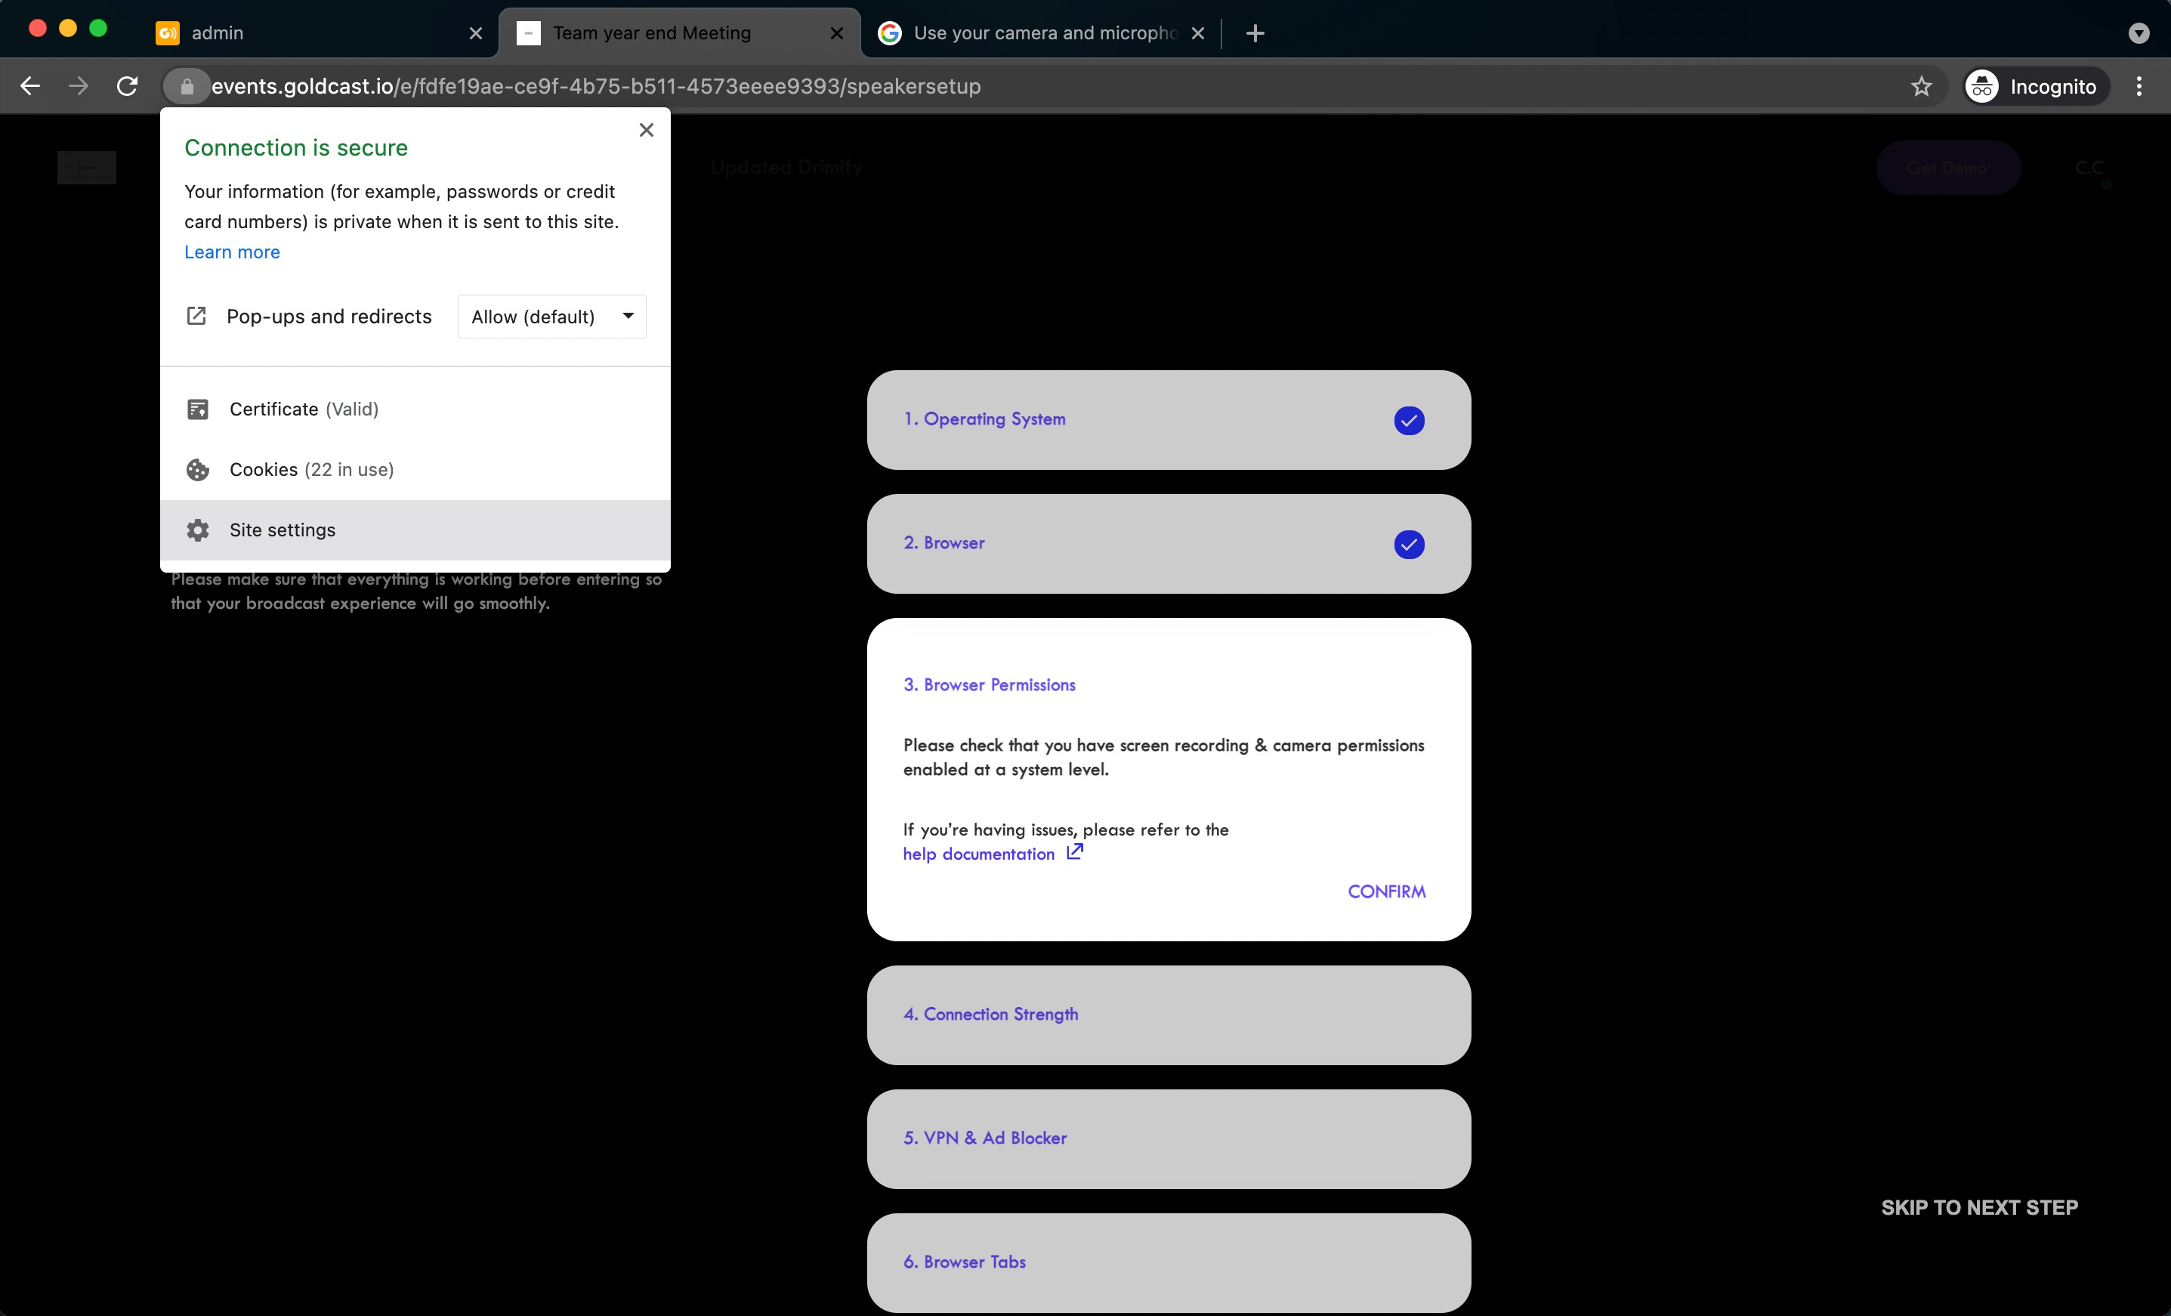This screenshot has width=2171, height=1316.
Task: Open the Allow (default) dropdown
Action: [551, 317]
